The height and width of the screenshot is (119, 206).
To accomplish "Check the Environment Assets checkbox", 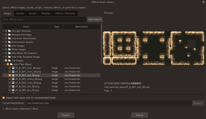I will coord(6,42).
